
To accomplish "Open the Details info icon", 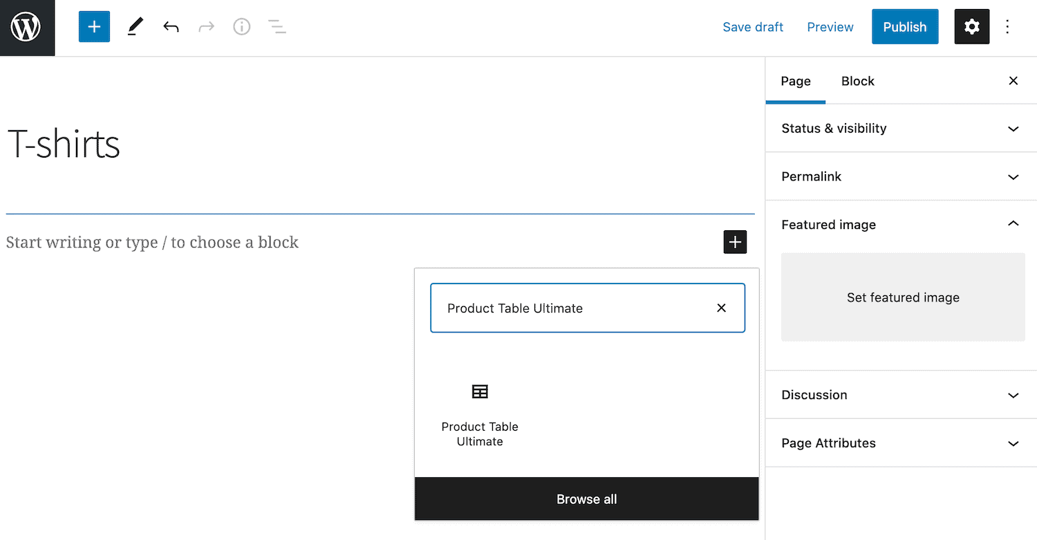I will [241, 27].
